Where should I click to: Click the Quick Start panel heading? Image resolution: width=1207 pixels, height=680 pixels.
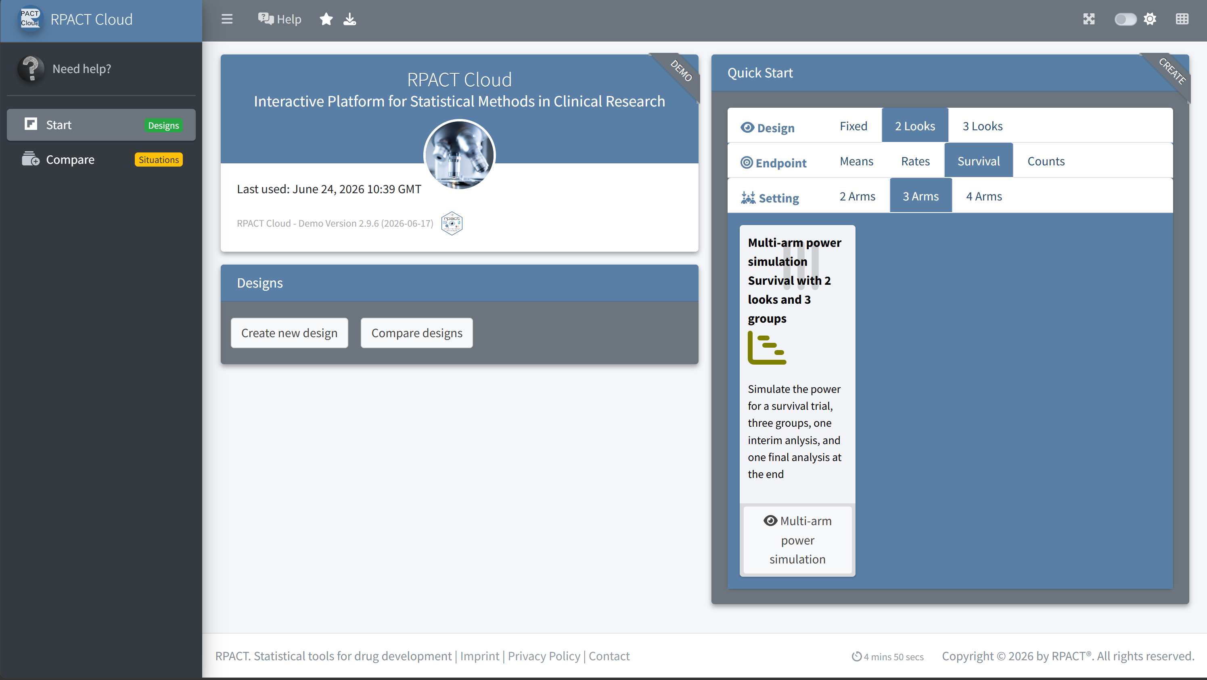coord(760,73)
